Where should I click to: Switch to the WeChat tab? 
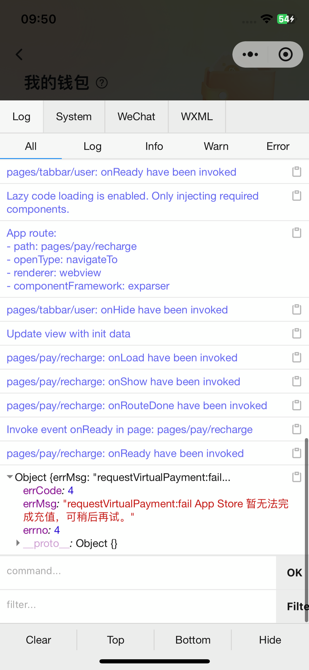click(136, 117)
